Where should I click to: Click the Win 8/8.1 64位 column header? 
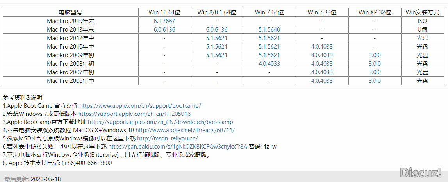(217, 12)
